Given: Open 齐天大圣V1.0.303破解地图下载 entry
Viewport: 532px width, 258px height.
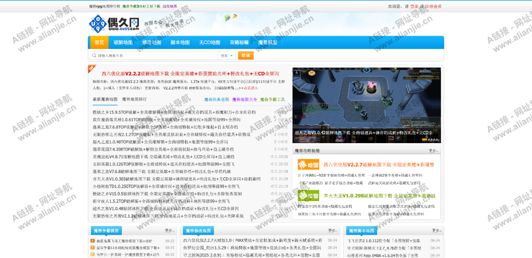Looking at the screenshot, I should coord(177,179).
